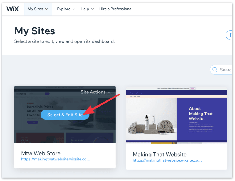This screenshot has height=181, width=235.
Task: Open the Explore menu
Action: click(x=63, y=9)
